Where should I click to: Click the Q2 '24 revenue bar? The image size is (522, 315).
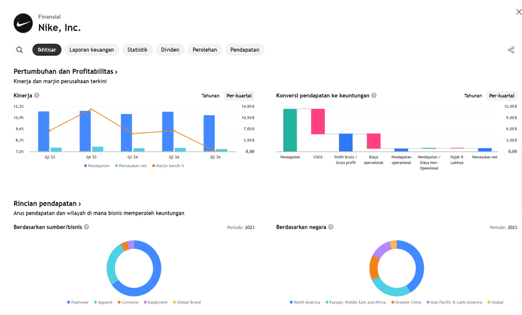[x=168, y=132]
